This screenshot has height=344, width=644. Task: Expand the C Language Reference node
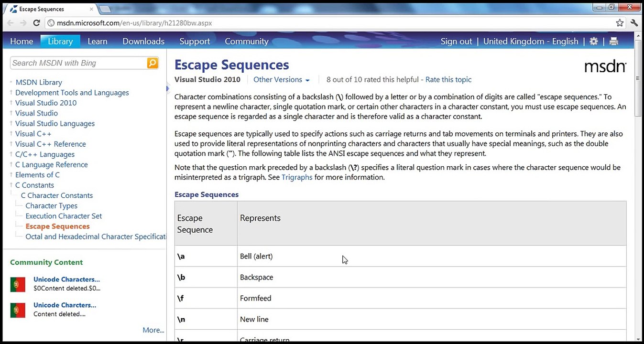click(x=11, y=164)
